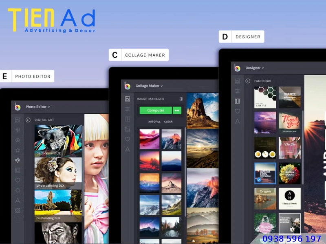Open the green three-dots more options button
The image size is (326, 244).
[177, 110]
